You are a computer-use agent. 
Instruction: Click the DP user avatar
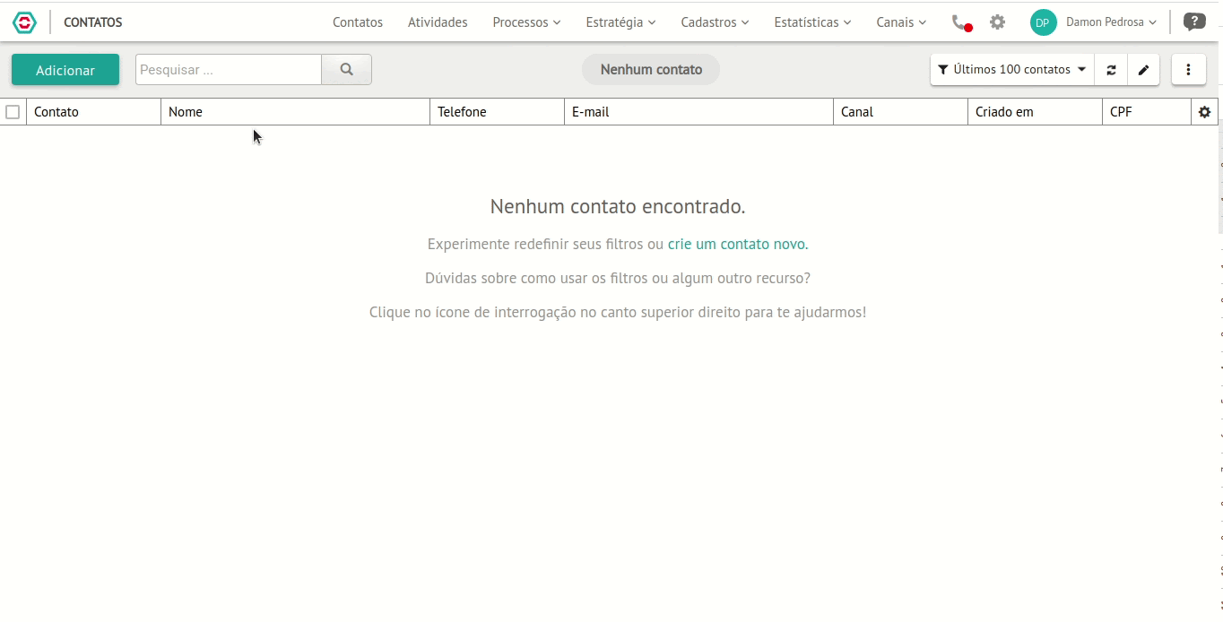pyautogui.click(x=1043, y=22)
